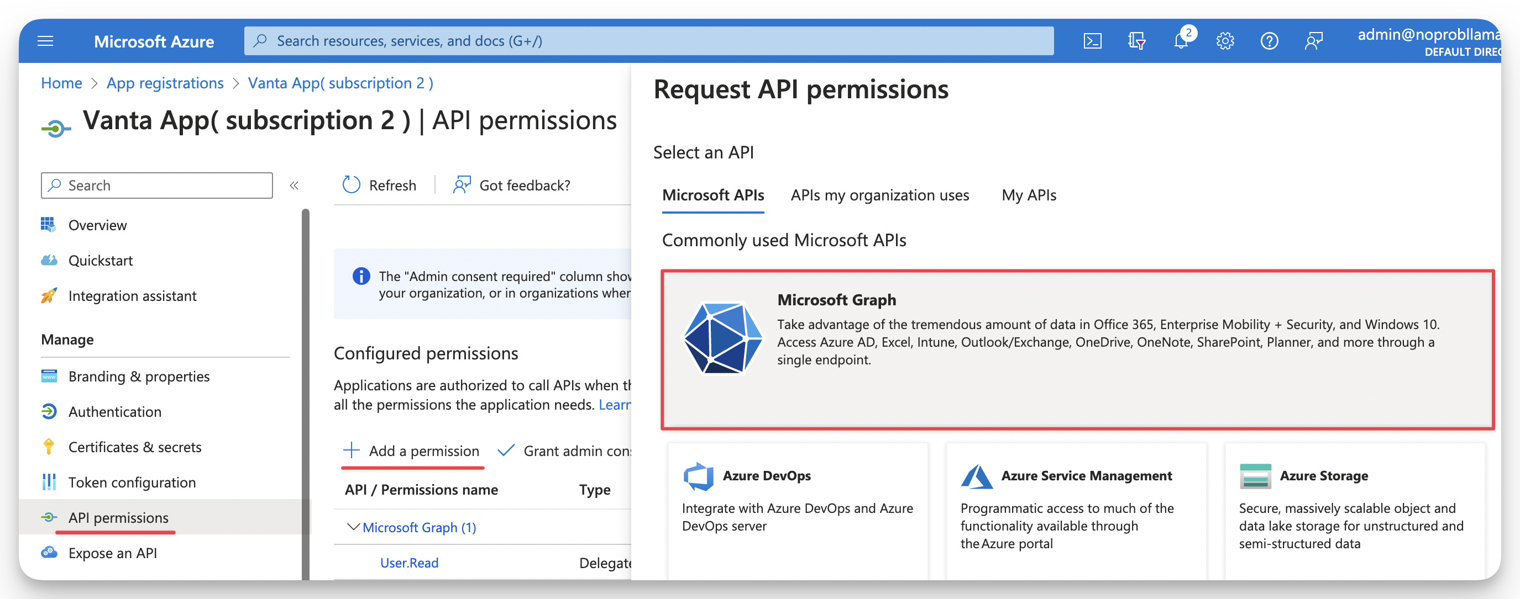Image resolution: width=1520 pixels, height=599 pixels.
Task: Click the Vanta App title icon
Action: tap(56, 128)
